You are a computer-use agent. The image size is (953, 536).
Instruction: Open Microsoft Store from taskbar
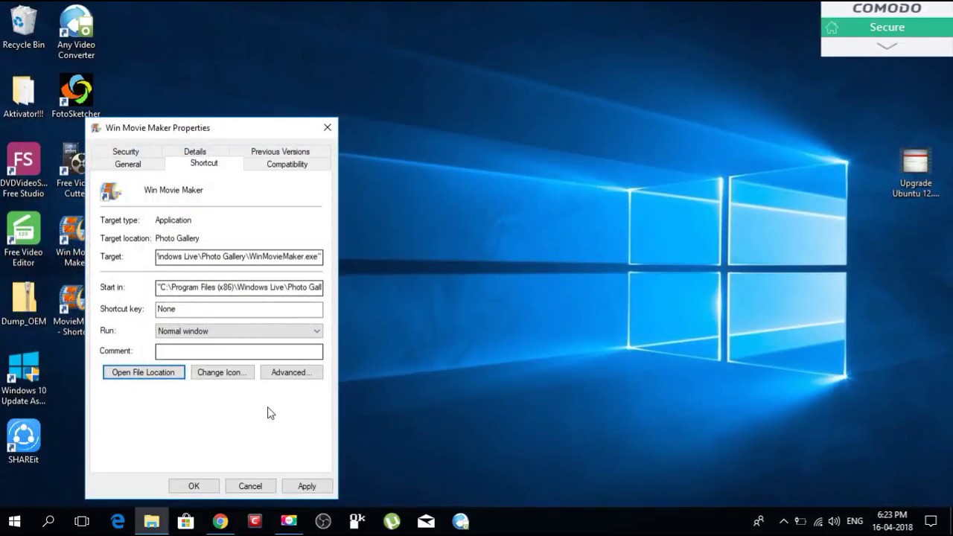[x=185, y=521]
